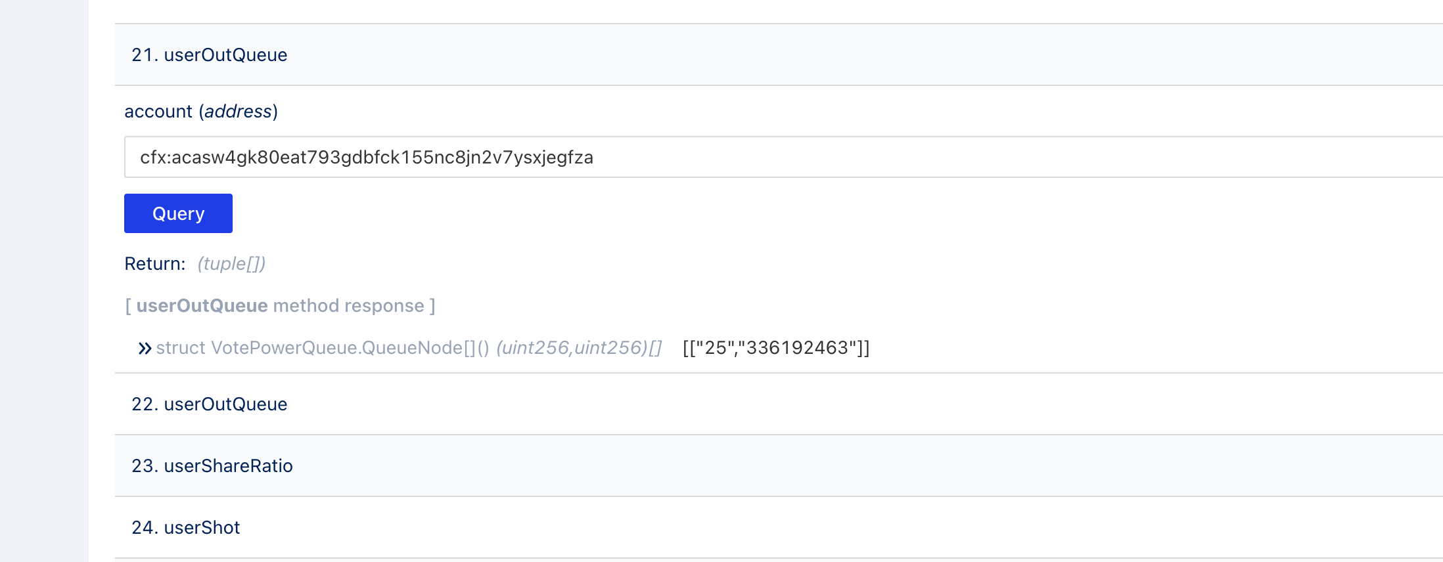Click the "(tuple[])" return type text
The height and width of the screenshot is (562, 1443).
(x=231, y=264)
